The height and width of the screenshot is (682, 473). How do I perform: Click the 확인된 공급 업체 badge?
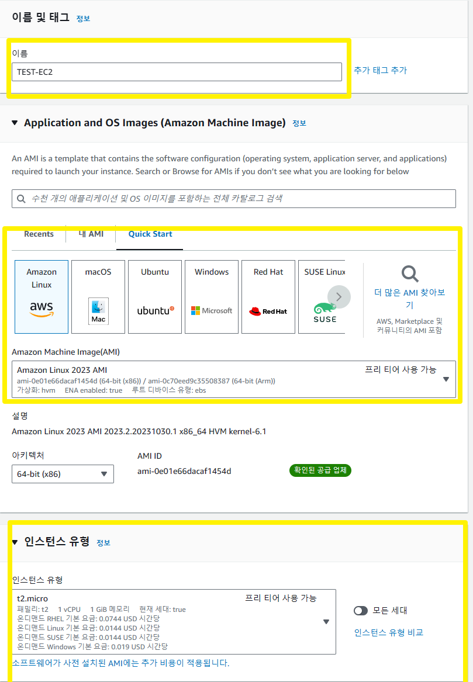[320, 470]
